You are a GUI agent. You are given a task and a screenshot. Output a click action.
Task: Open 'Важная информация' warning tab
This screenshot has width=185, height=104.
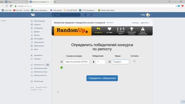coord(143,31)
